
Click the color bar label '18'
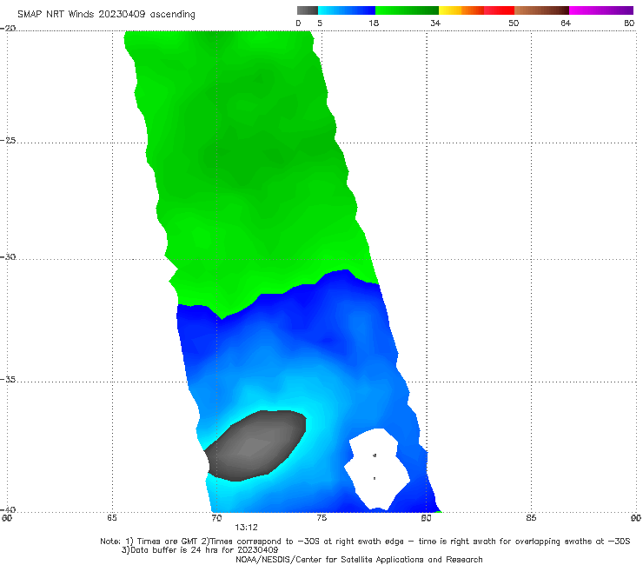coord(374,23)
